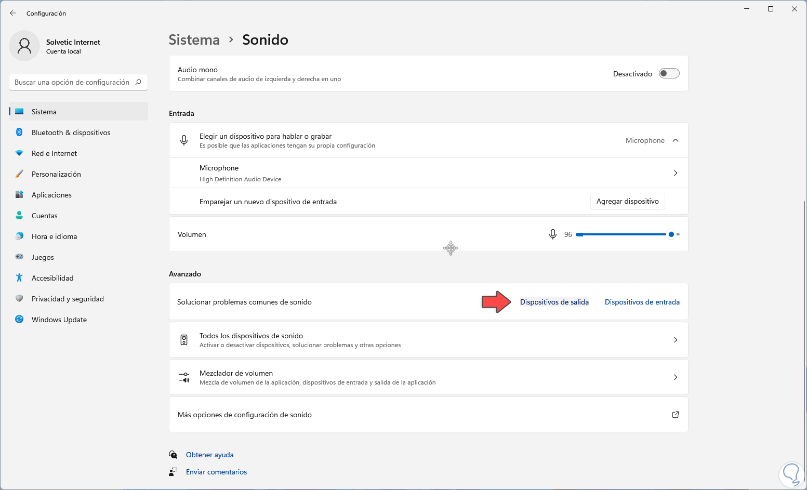Collapse the input device chooser chevron
Screen dimensions: 807x490
(x=676, y=140)
